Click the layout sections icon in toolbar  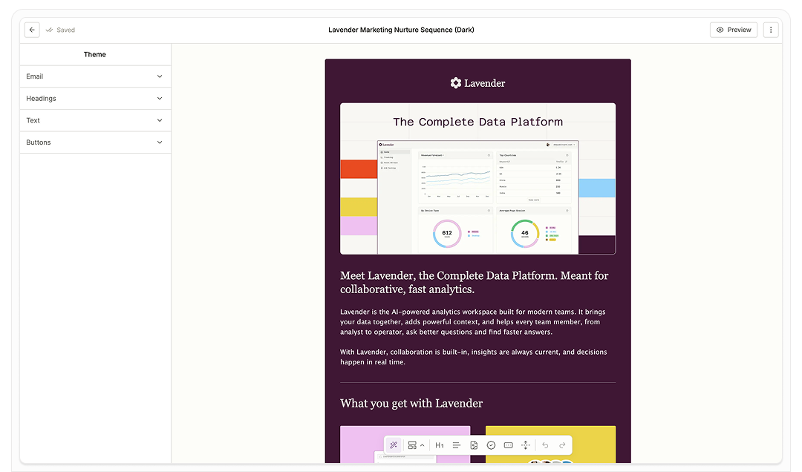tap(412, 445)
